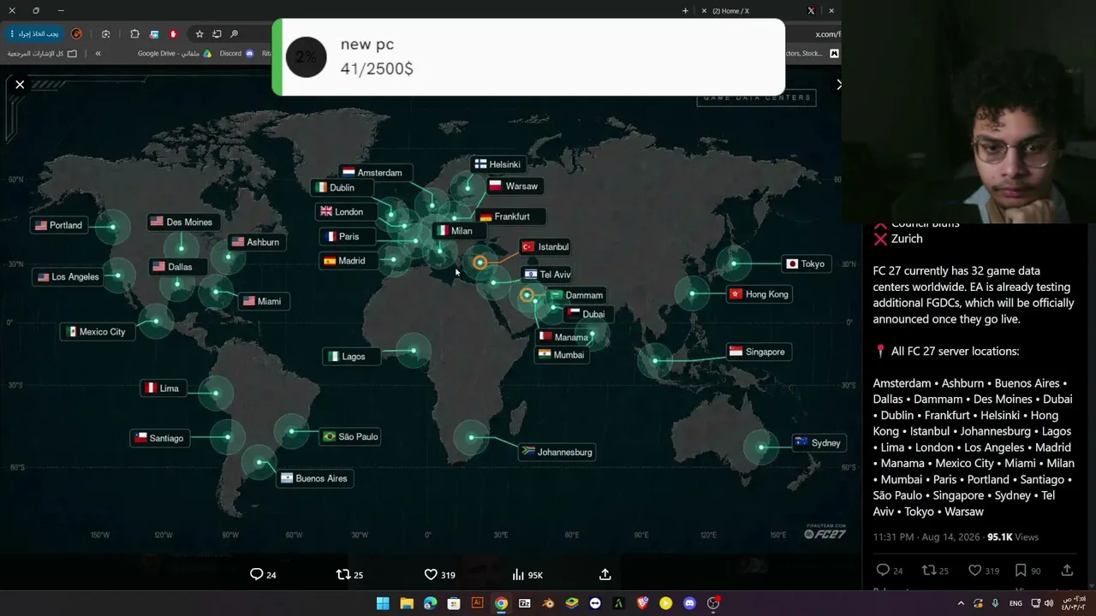Click the blue Arabic action-required button in the toolbar
This screenshot has width=1096, height=616.
(33, 34)
